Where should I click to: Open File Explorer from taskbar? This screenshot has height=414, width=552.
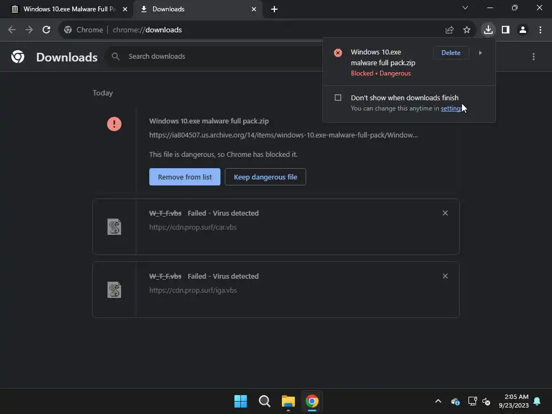pyautogui.click(x=288, y=401)
